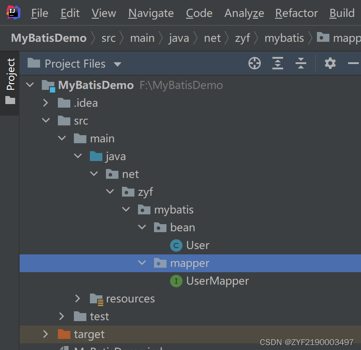The width and height of the screenshot is (361, 350).
Task: Open the File menu
Action: [40, 13]
